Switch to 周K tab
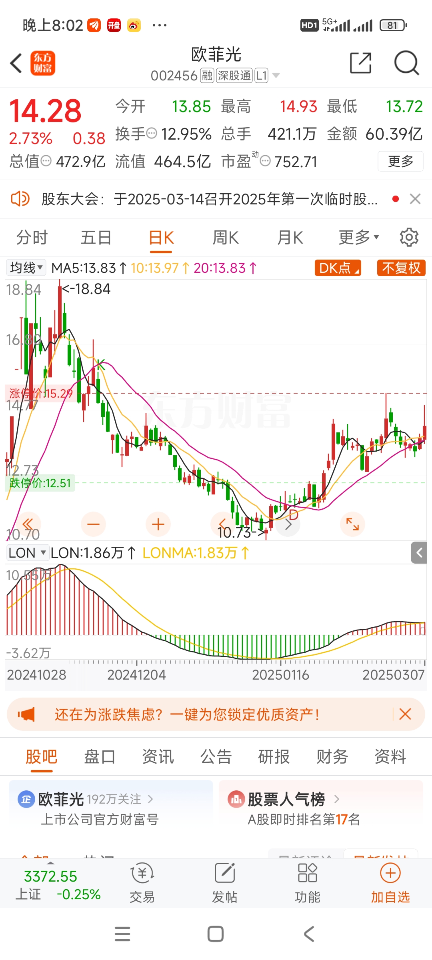The height and width of the screenshot is (960, 432). [x=226, y=238]
